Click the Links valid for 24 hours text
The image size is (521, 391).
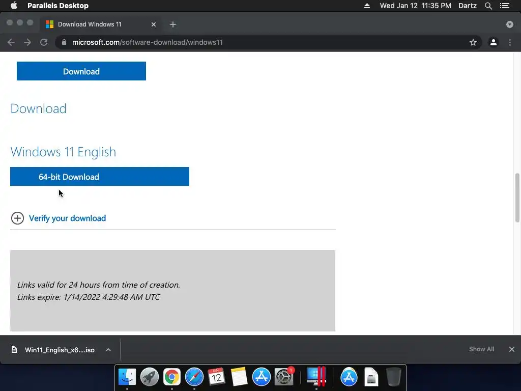coord(99,285)
